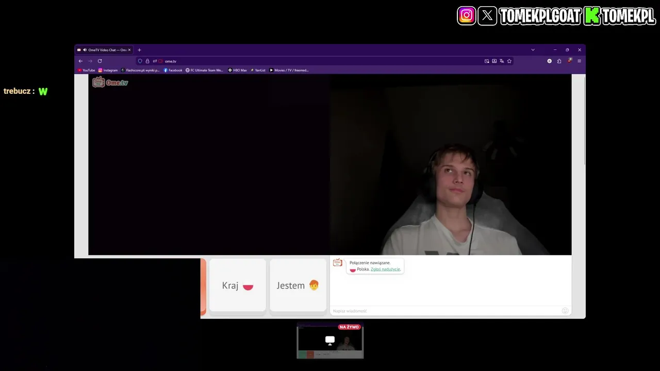The image size is (660, 371).
Task: Open the Jestem gender selector
Action: pyautogui.click(x=298, y=285)
